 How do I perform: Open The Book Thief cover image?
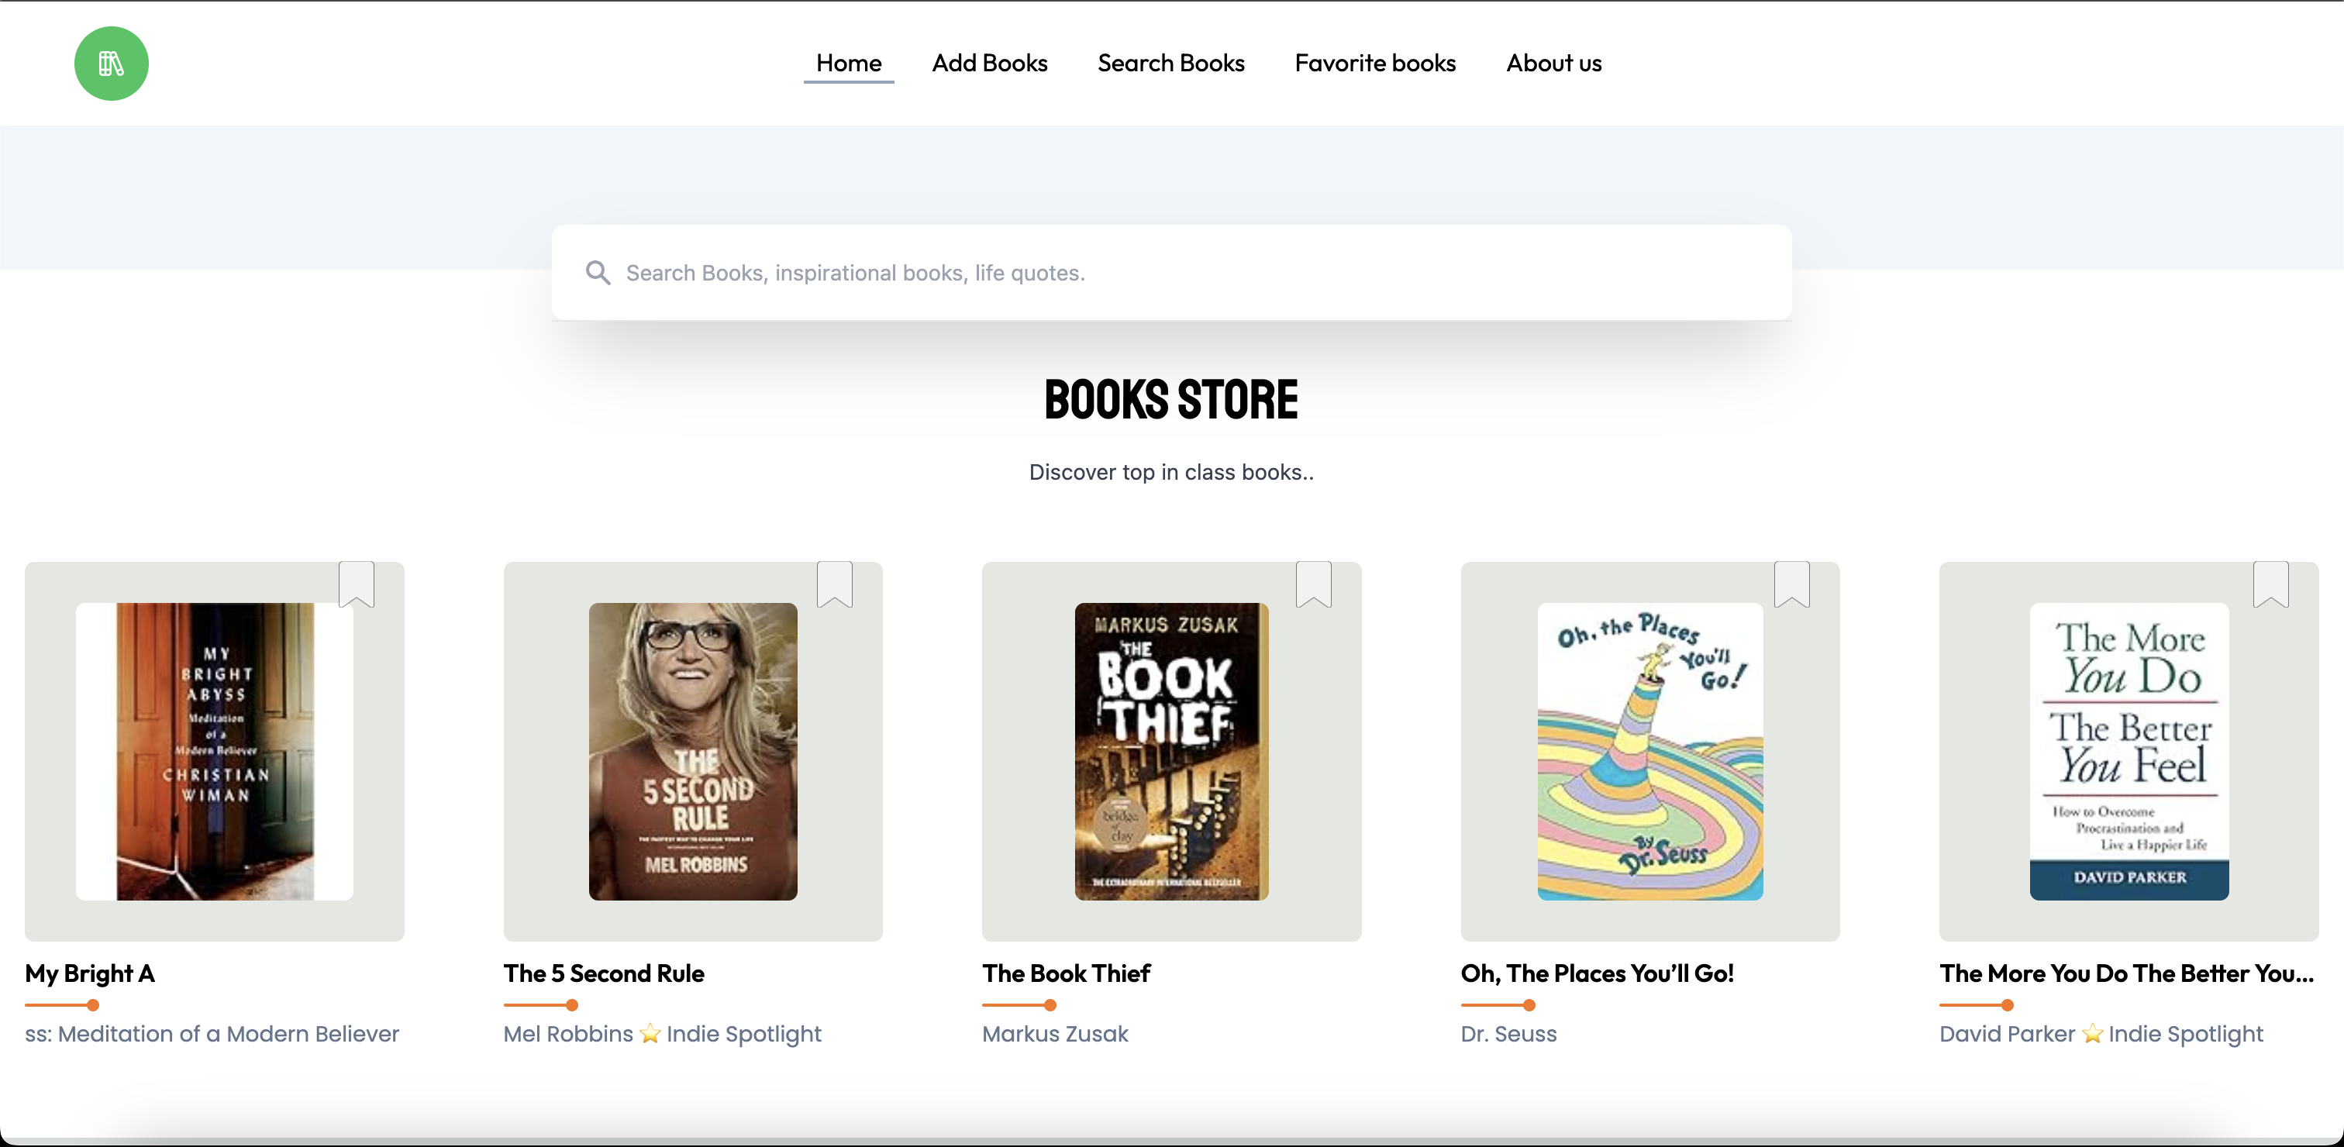click(x=1171, y=751)
